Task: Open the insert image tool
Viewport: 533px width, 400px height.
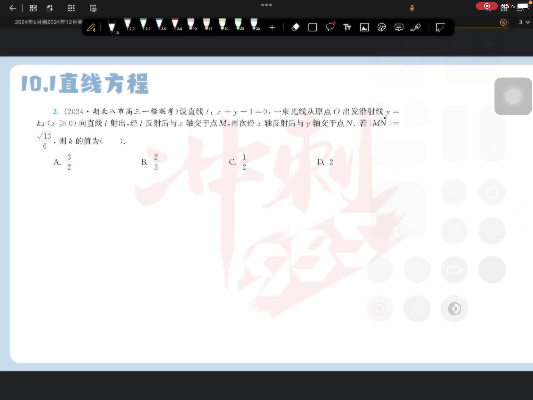Action: coord(364,27)
